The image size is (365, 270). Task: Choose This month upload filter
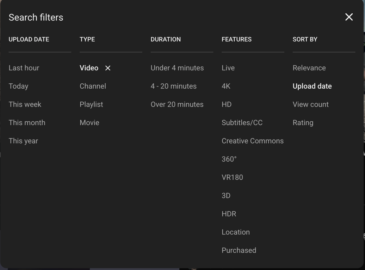[x=27, y=123]
